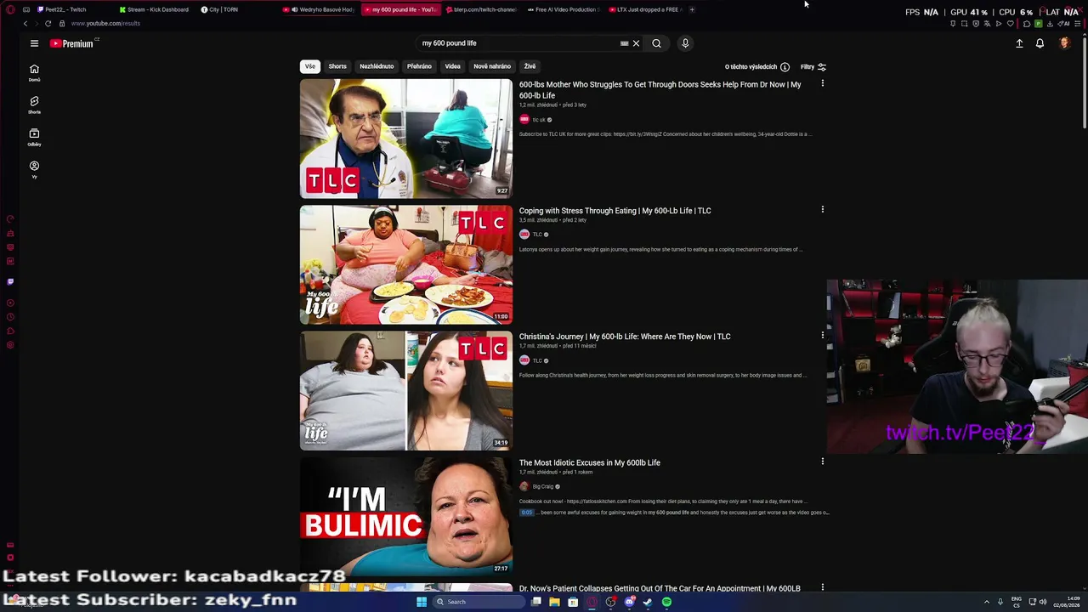This screenshot has height=612, width=1088.
Task: Open Christina's Journey video title
Action: pyautogui.click(x=625, y=337)
